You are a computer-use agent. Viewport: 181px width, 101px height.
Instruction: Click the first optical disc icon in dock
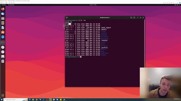tap(3, 47)
